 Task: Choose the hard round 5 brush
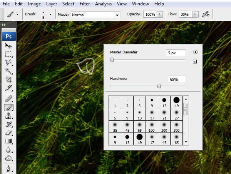(x=139, y=102)
